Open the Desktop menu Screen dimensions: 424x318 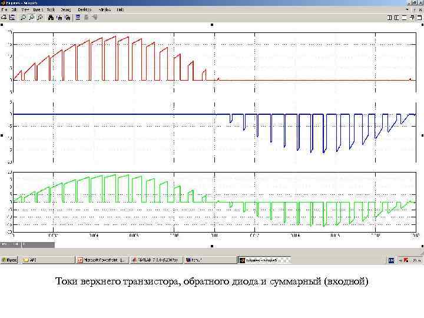coord(85,9)
